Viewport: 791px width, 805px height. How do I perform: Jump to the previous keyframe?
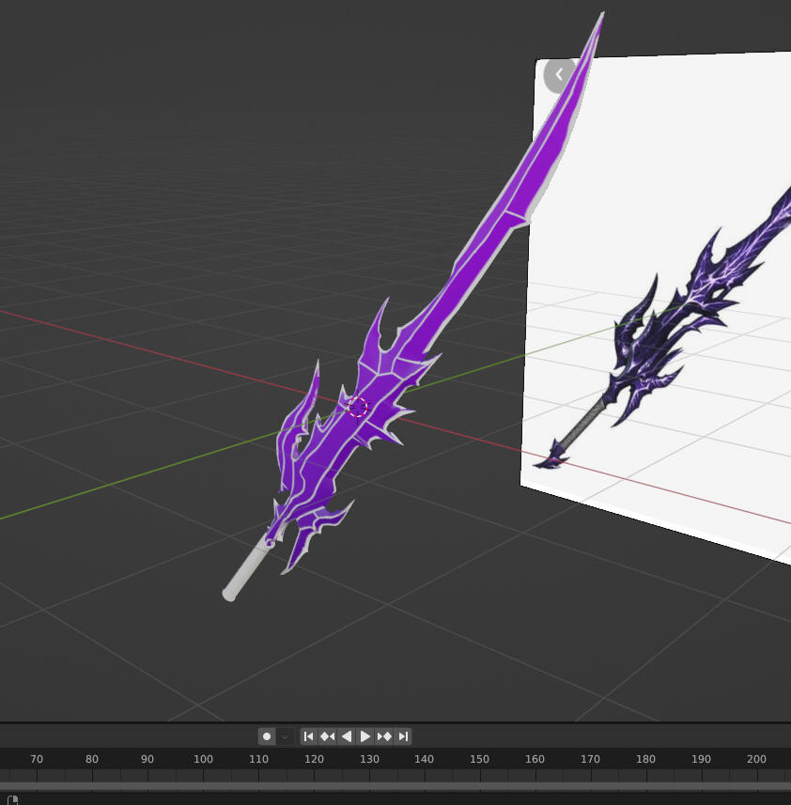point(327,736)
